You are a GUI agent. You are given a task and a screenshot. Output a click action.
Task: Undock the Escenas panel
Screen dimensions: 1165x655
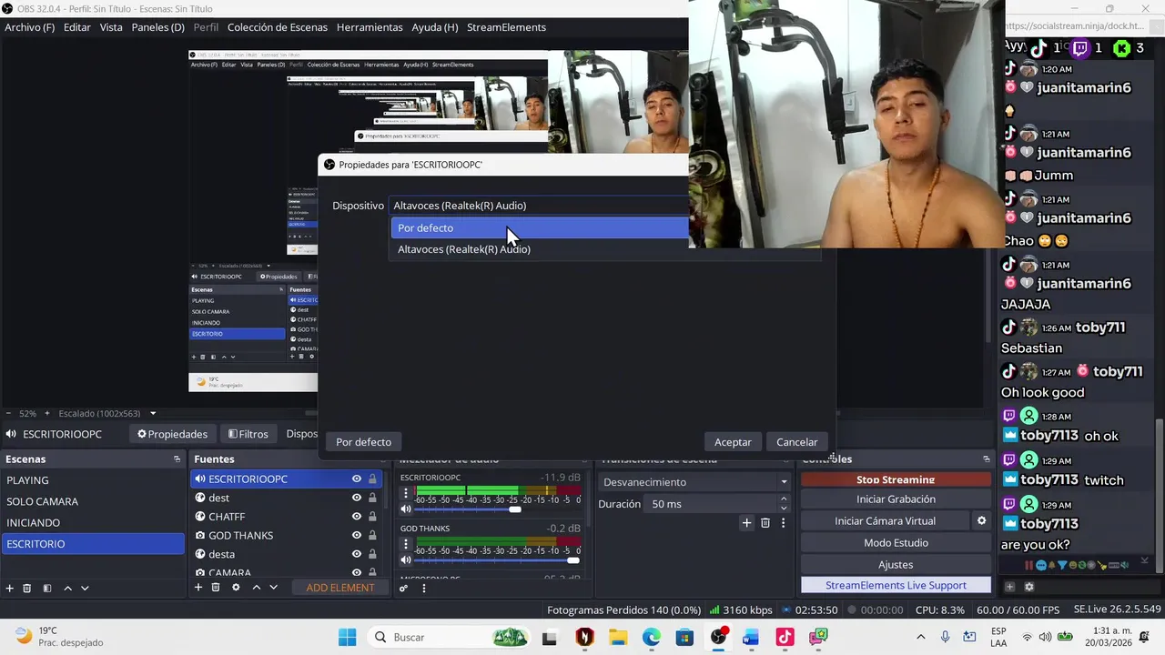(x=177, y=459)
